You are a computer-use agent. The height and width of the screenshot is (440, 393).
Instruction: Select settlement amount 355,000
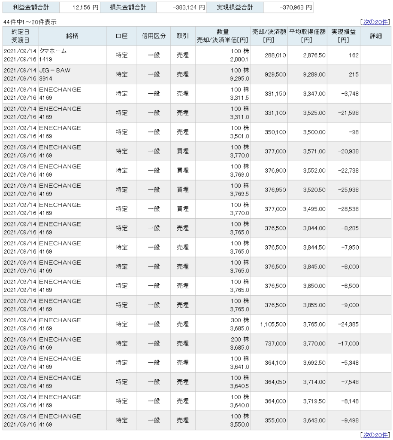pos(275,420)
